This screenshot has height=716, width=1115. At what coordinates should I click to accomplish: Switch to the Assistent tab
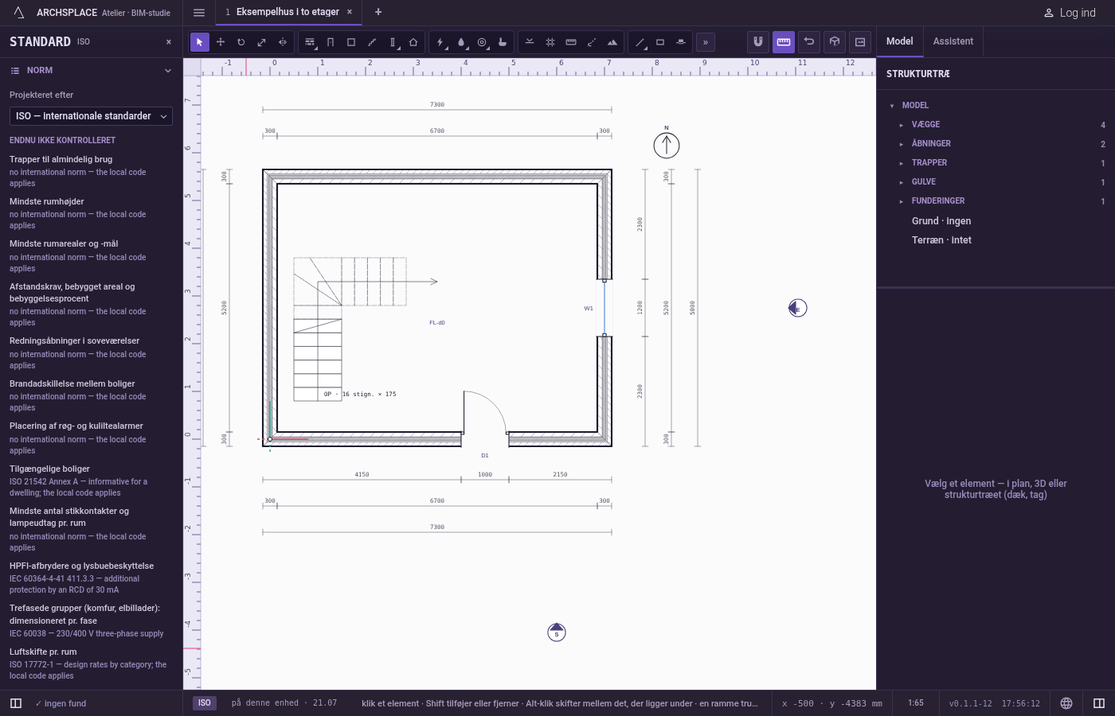(953, 41)
